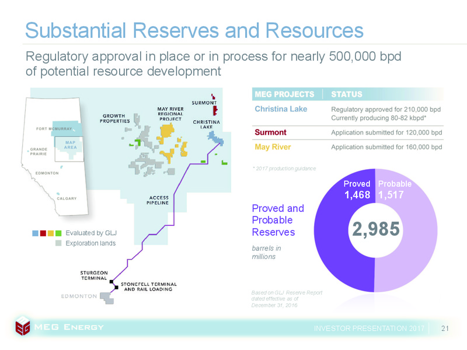The image size is (467, 350).
Task: Click the GROWTH PROPERTIES map label
Action: coord(114,118)
